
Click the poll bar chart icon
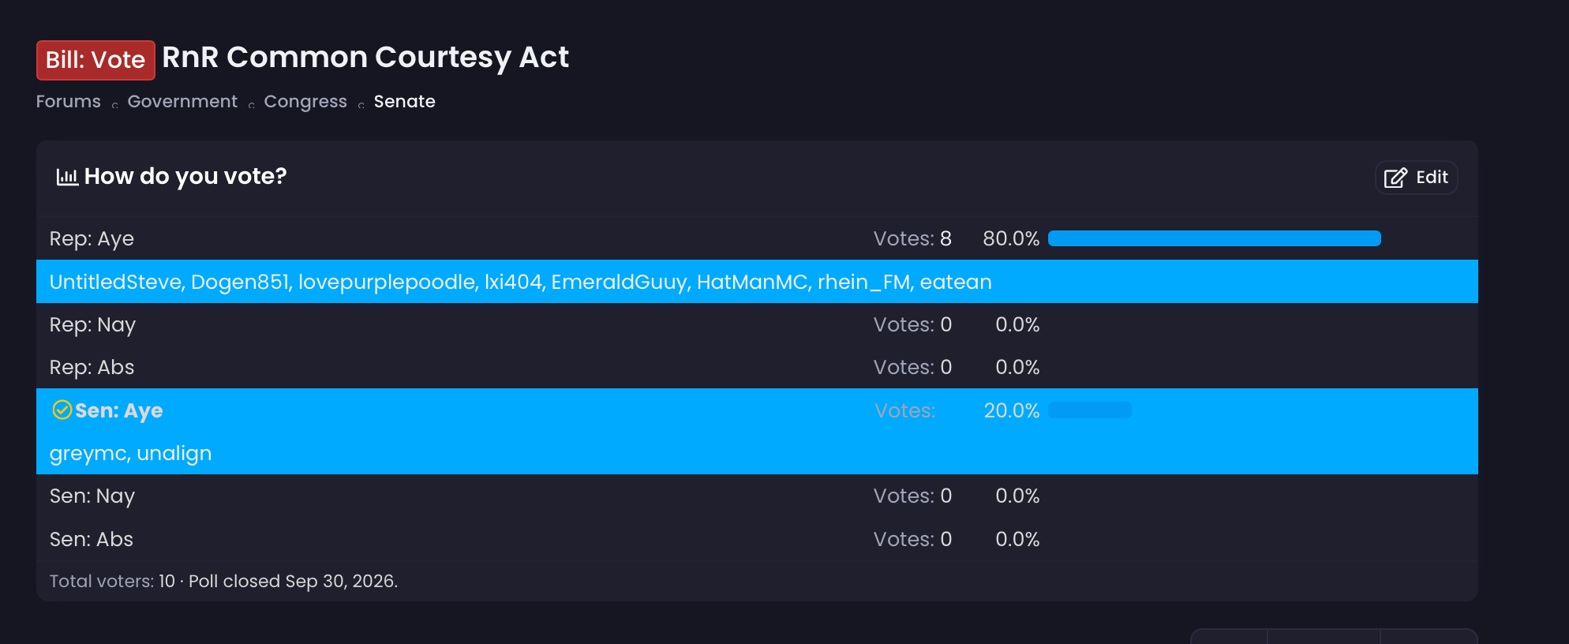(x=66, y=177)
